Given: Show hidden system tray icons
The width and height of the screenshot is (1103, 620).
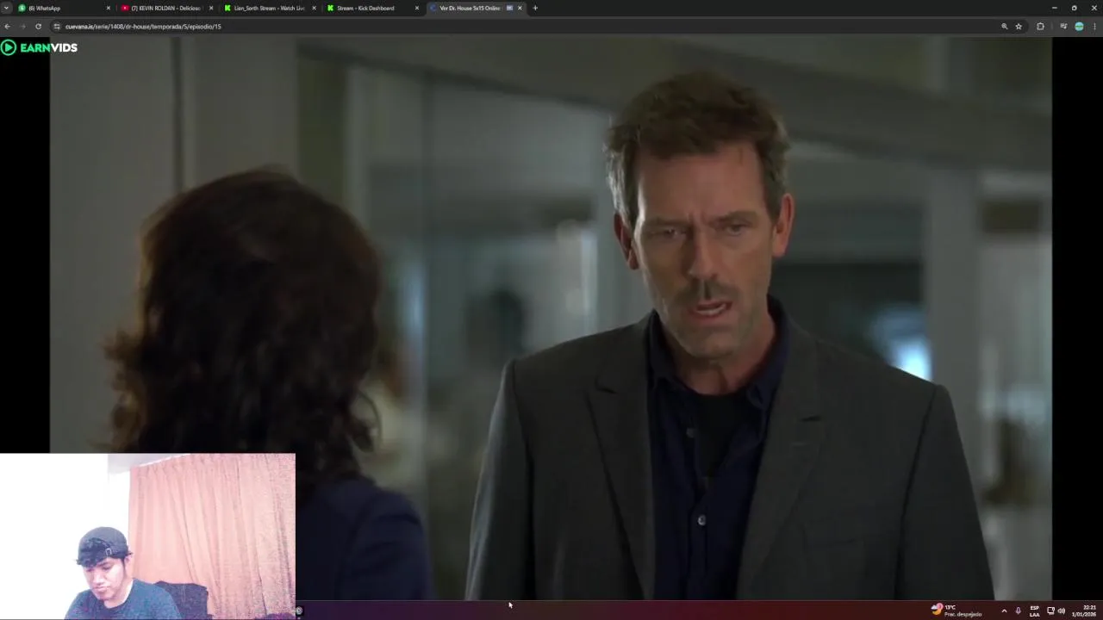Looking at the screenshot, I should point(1004,611).
